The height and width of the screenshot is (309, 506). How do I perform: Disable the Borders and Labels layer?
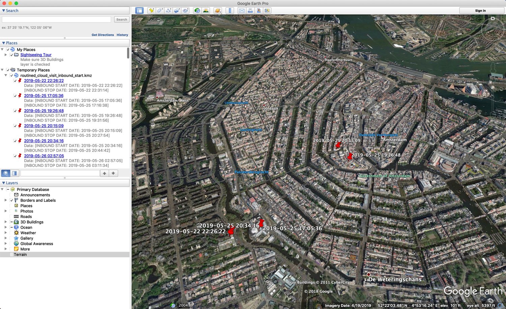[11, 200]
